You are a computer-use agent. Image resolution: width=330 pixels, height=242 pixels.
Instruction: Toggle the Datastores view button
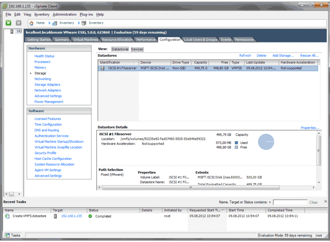pos(120,49)
